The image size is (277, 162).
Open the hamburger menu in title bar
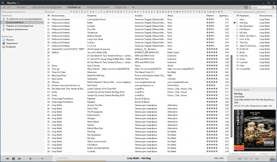(3, 3)
